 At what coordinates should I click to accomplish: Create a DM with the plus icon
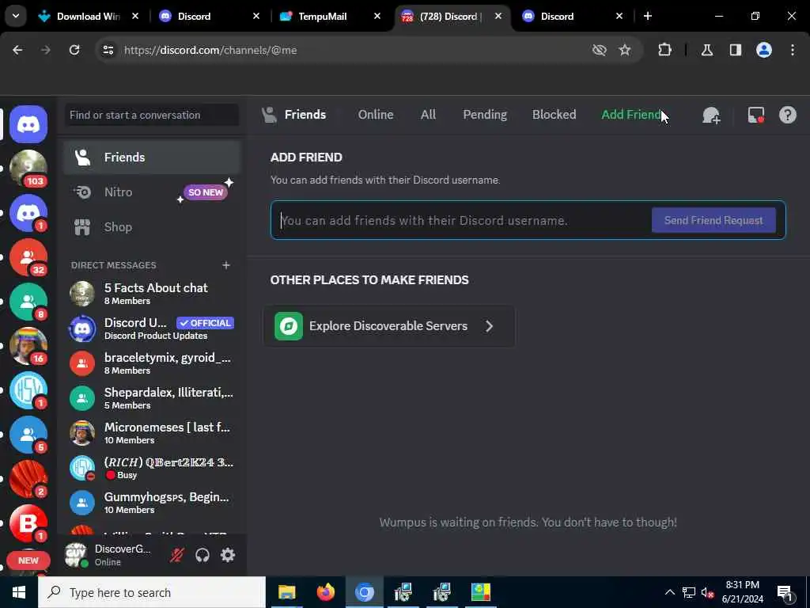(225, 265)
